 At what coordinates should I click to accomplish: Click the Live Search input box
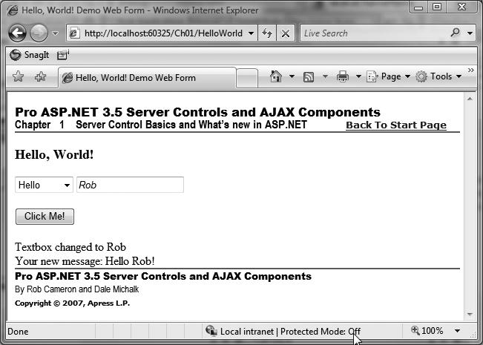tap(374, 33)
